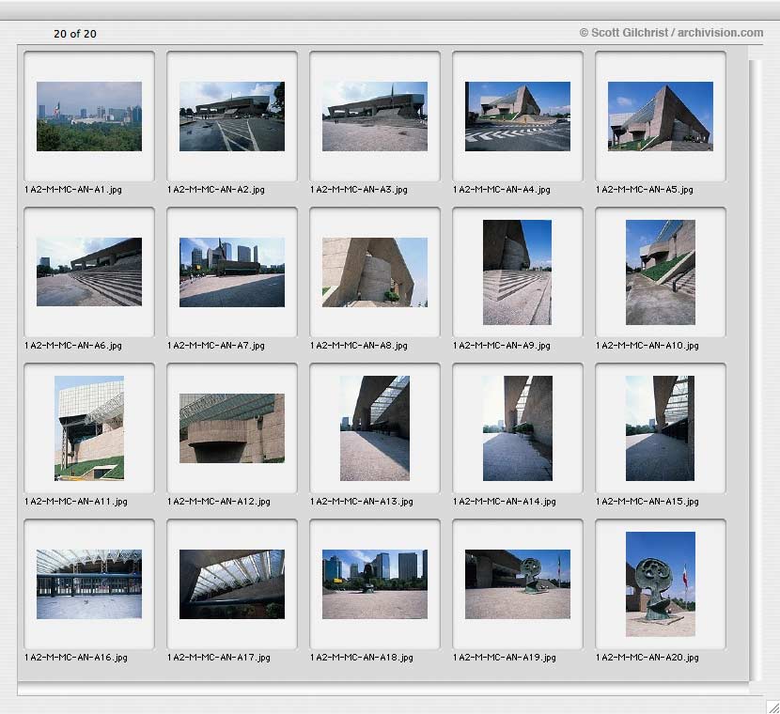Click the window resize grip corner

[772, 706]
